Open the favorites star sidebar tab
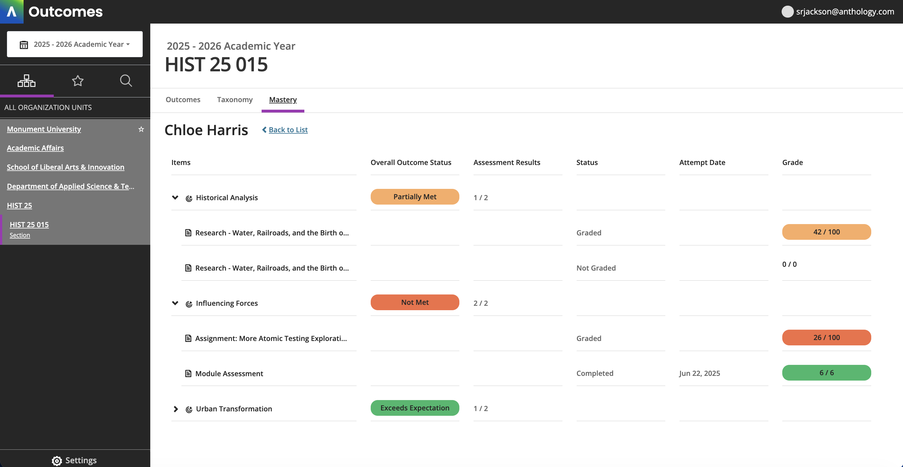 pyautogui.click(x=77, y=81)
